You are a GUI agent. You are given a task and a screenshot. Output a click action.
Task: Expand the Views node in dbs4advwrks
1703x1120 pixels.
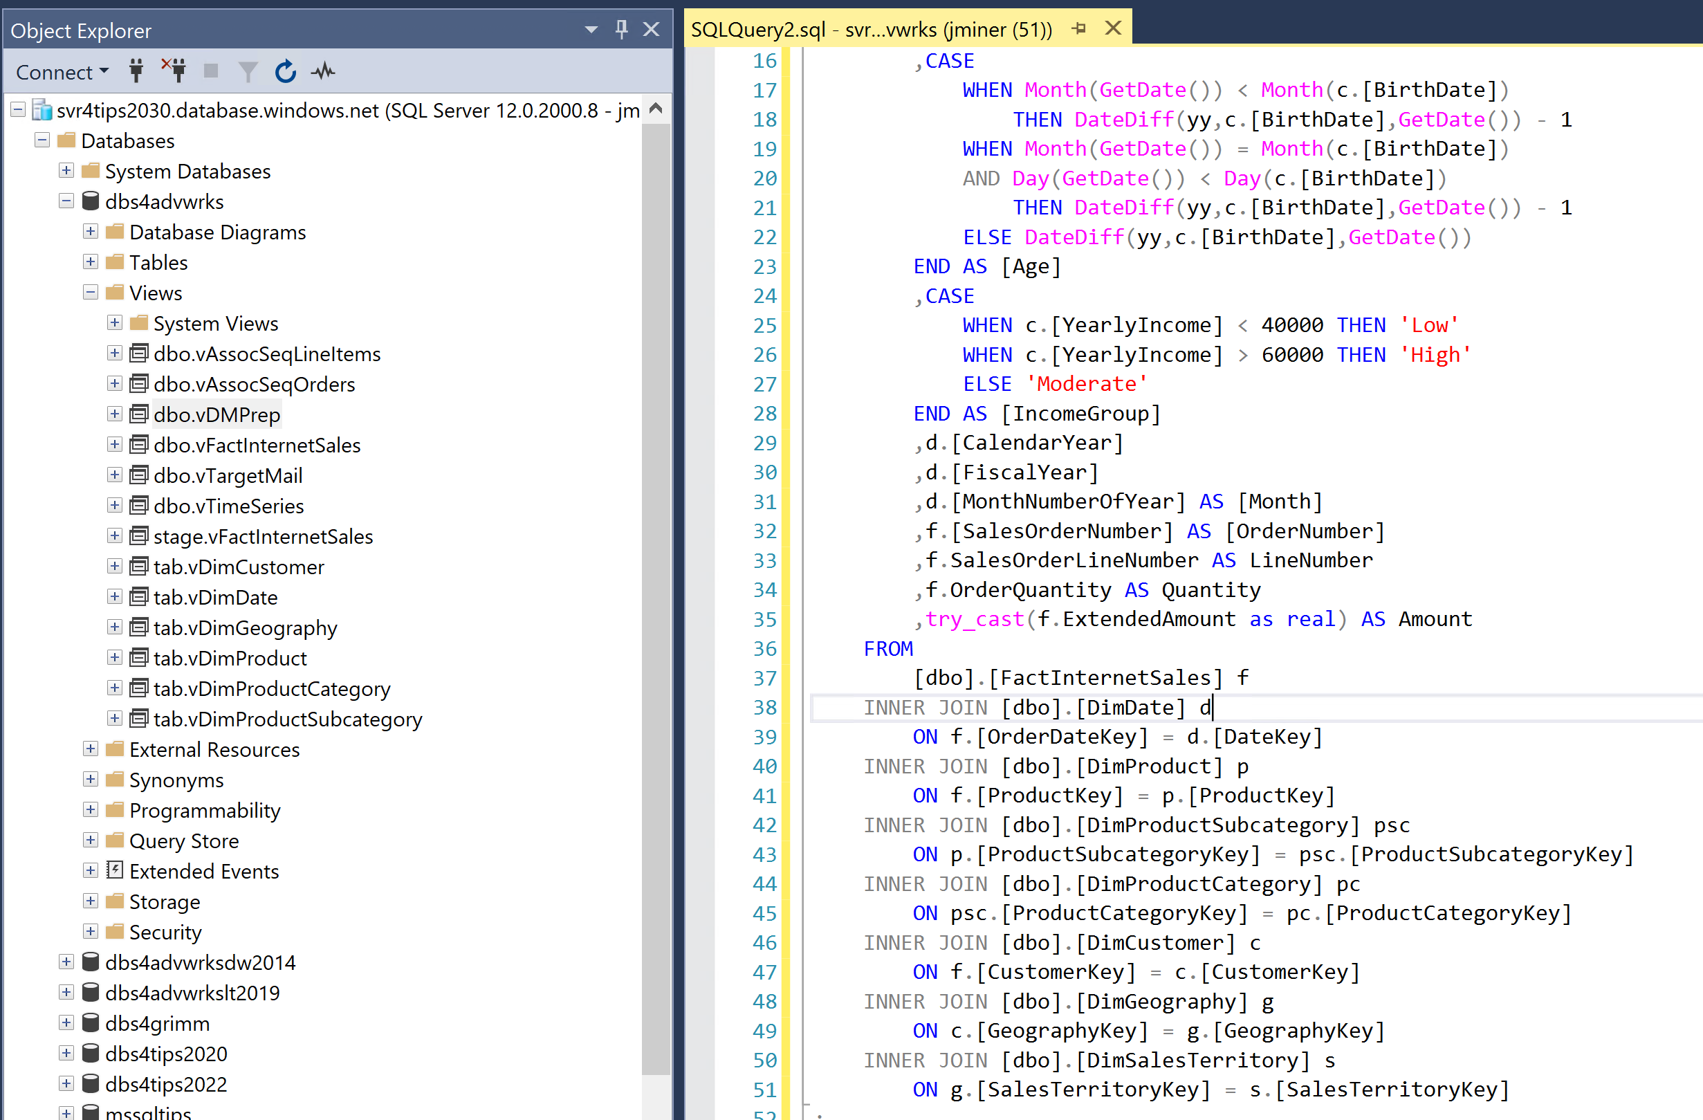pos(93,291)
